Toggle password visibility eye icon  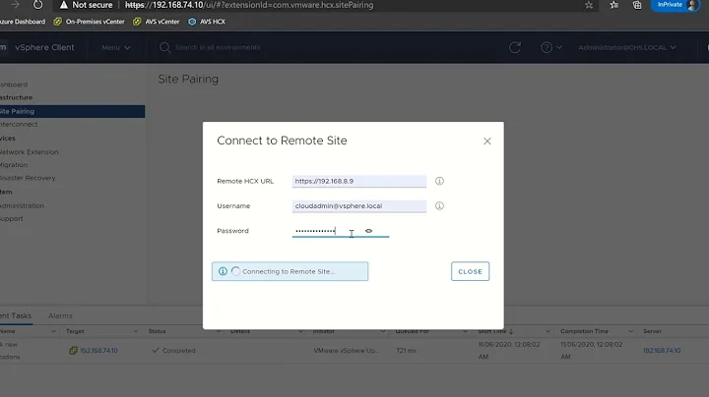coord(369,231)
